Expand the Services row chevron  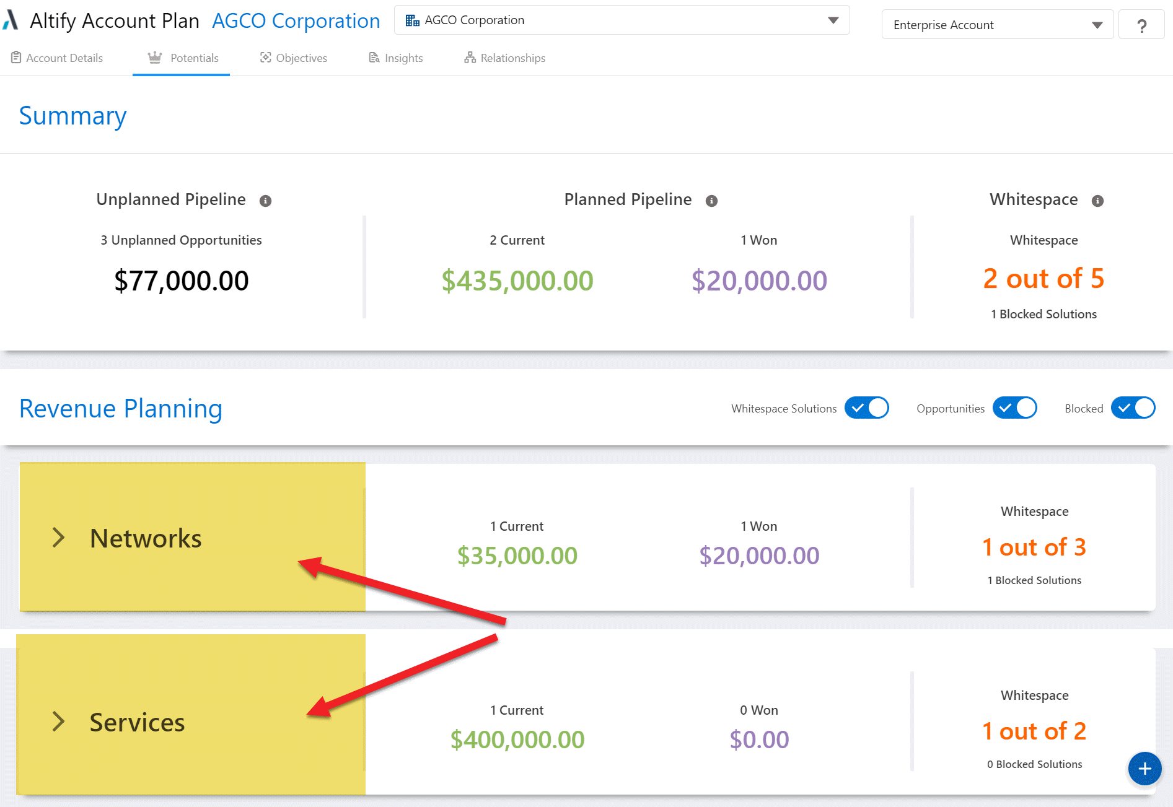coord(58,722)
